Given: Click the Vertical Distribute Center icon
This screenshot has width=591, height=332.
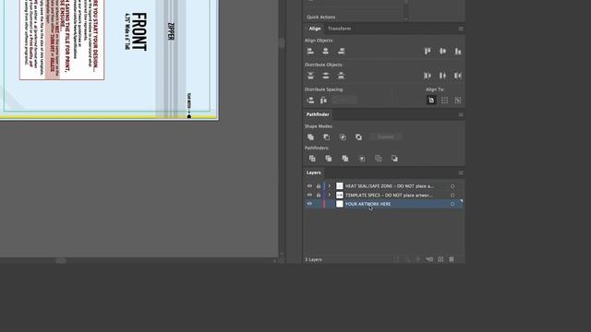Looking at the screenshot, I should tap(326, 76).
